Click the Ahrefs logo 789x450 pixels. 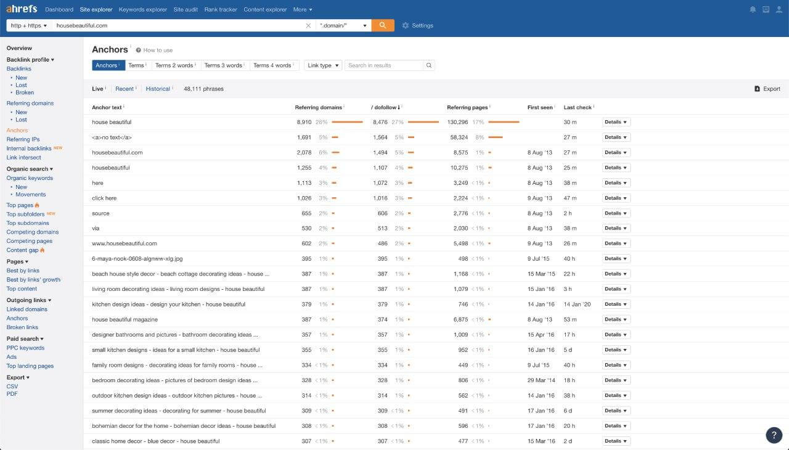pyautogui.click(x=22, y=9)
